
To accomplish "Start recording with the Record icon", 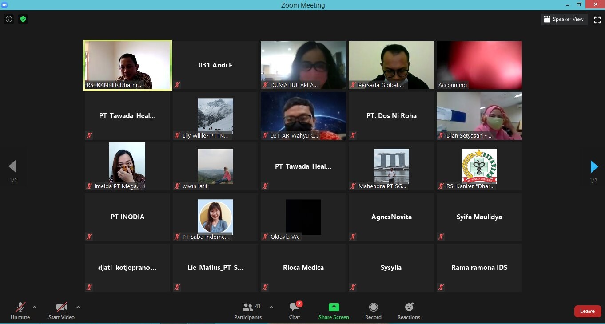I will click(x=373, y=307).
